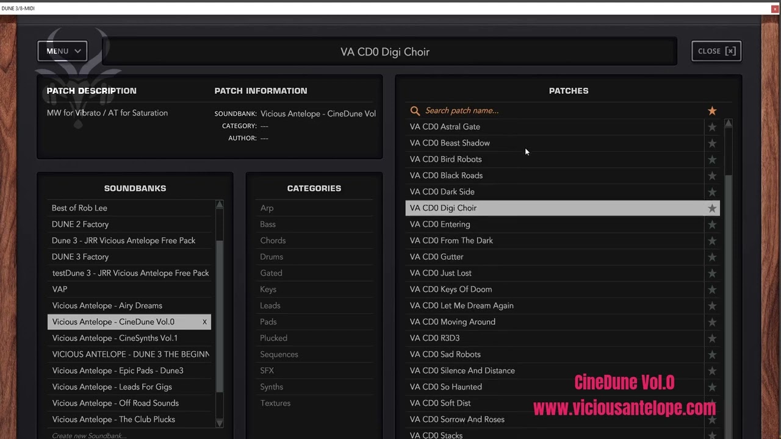This screenshot has width=781, height=439.
Task: Star the VA CD0 Gutter patch
Action: [x=712, y=257]
